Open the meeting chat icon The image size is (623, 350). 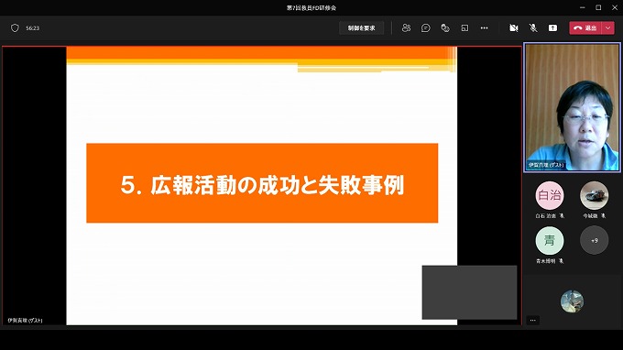pos(425,27)
